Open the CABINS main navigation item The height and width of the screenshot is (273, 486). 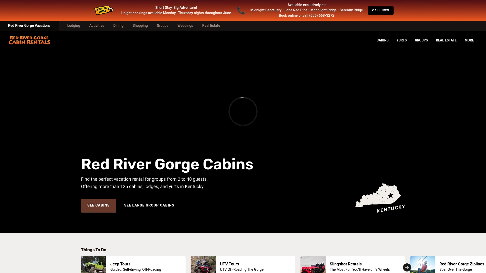click(x=382, y=40)
